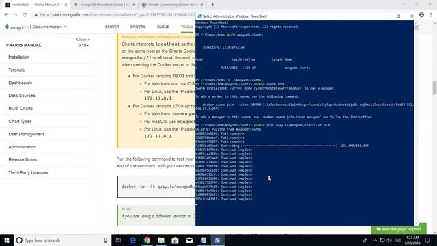The image size is (437, 246).
Task: Close the Installation Charts Manual tab
Action: coord(66,5)
